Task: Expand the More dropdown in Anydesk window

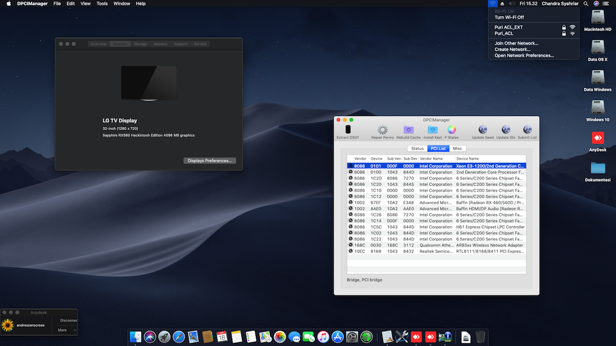Action: (67, 330)
